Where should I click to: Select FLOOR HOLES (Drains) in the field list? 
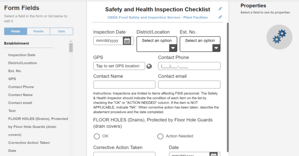click(38, 127)
